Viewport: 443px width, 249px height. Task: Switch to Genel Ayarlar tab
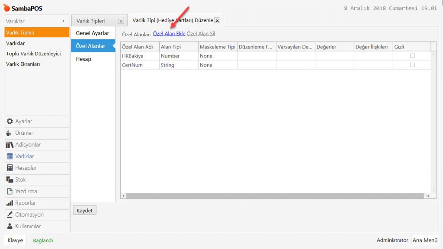point(92,33)
